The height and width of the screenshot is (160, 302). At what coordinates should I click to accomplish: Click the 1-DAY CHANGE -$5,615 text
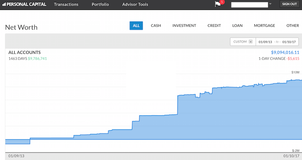click(x=279, y=59)
